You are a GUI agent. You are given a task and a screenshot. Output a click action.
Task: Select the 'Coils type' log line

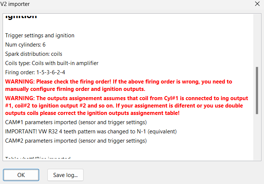(x=52, y=63)
